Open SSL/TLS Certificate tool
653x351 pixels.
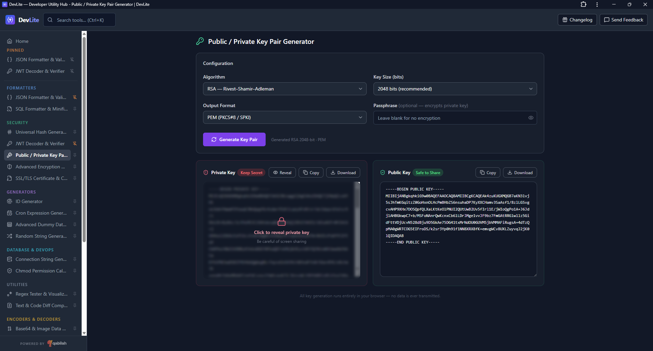point(37,178)
